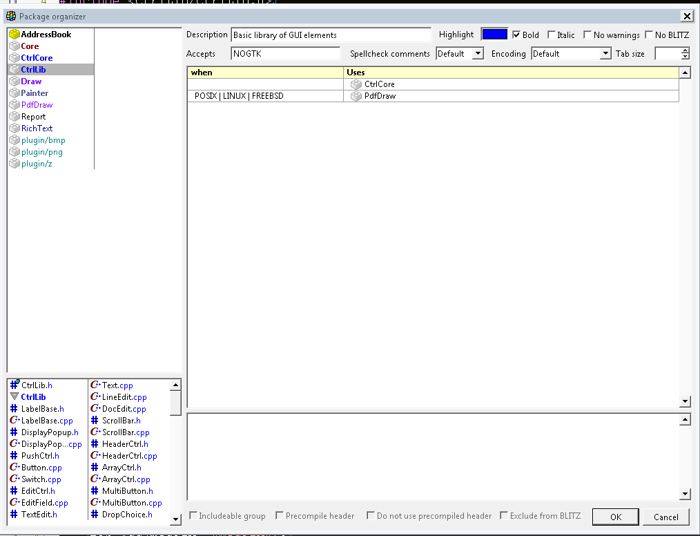The width and height of the screenshot is (700, 536).
Task: Click the PdfDraw package icon in list
Action: tap(14, 105)
